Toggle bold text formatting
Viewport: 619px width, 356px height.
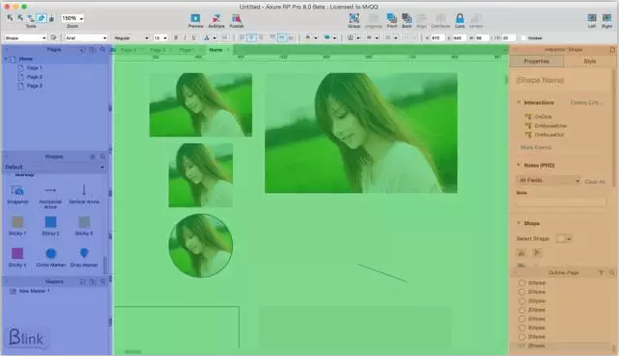(175, 38)
